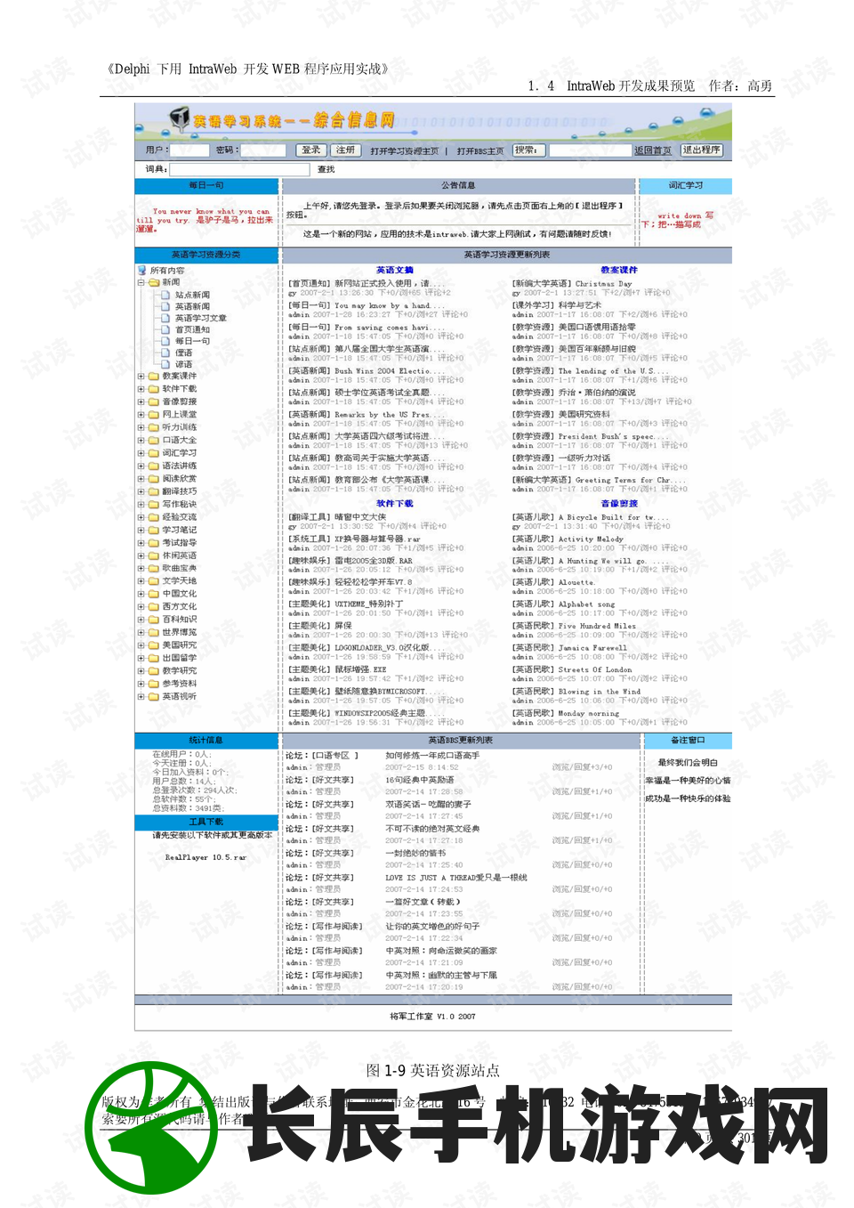Expand the 阅读欣赏 tree node
854x1208 pixels.
(x=141, y=478)
